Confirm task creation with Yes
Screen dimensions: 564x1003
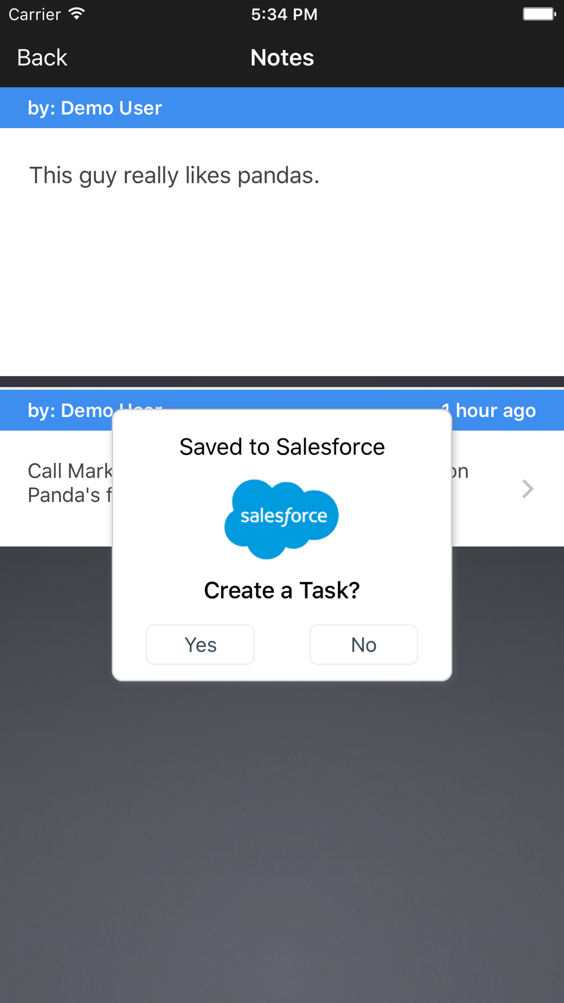coord(200,644)
